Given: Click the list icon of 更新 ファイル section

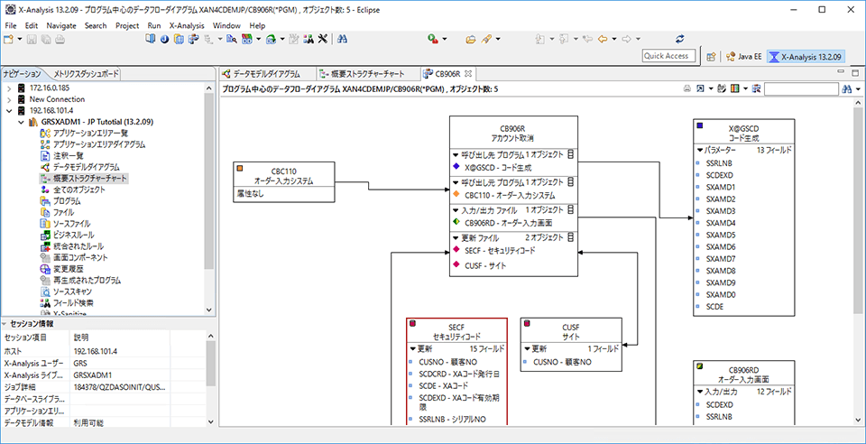Looking at the screenshot, I should point(570,237).
